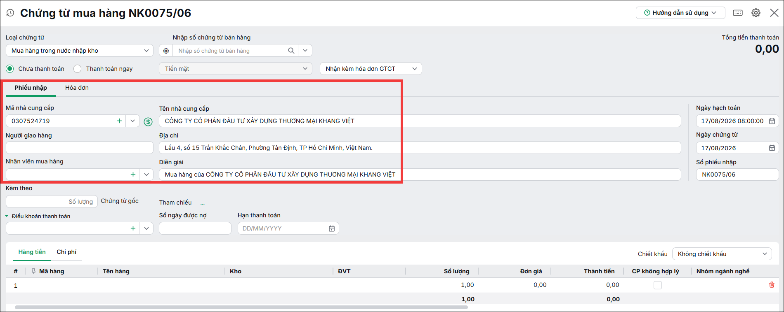784x312 pixels.
Task: Open the voucher history clock icon
Action: click(x=10, y=13)
